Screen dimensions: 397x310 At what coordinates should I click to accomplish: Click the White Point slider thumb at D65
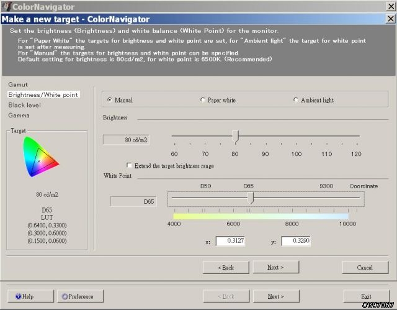click(x=251, y=198)
